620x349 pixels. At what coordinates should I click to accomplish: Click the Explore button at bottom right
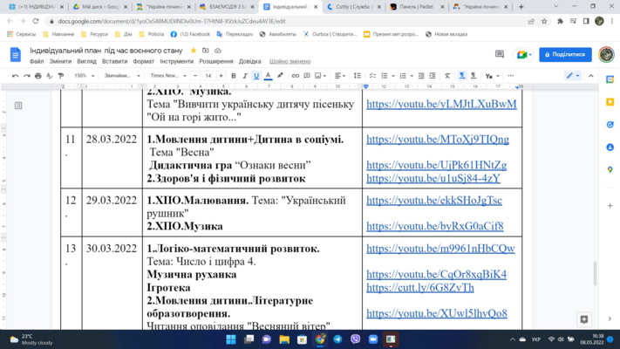pyautogui.click(x=584, y=319)
